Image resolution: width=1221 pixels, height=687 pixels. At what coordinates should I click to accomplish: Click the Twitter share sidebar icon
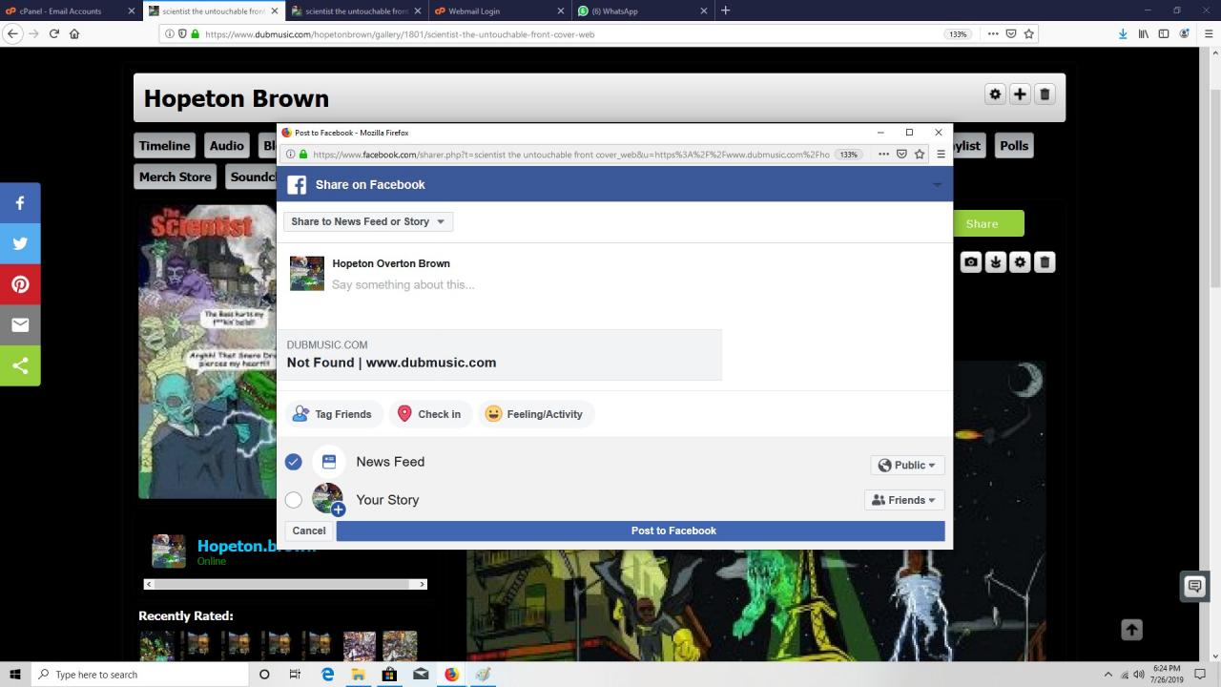click(x=20, y=243)
